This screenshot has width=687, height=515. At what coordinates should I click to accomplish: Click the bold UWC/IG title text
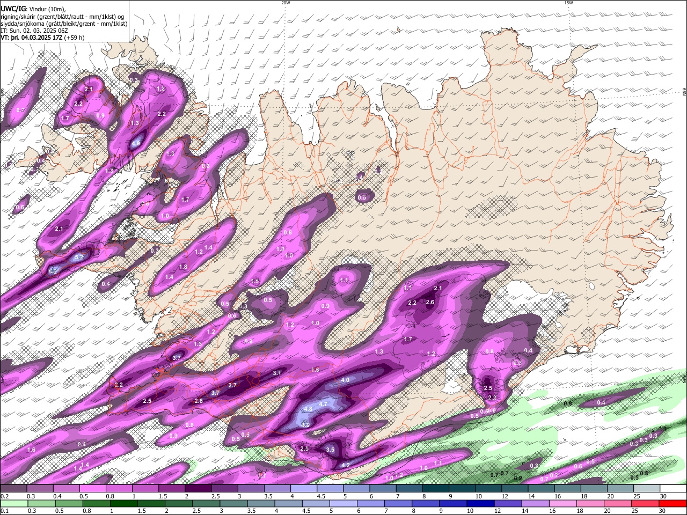pos(13,9)
